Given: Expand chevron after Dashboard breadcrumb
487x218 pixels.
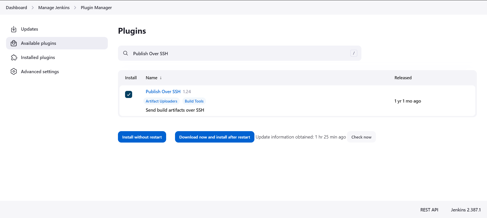Looking at the screenshot, I should tap(33, 8).
